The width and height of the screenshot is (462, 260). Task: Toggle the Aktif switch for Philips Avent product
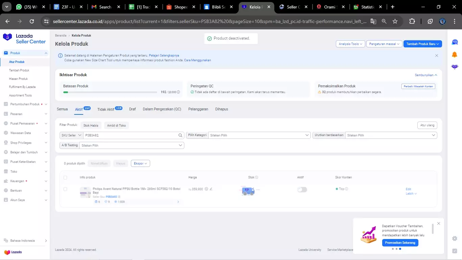click(302, 190)
